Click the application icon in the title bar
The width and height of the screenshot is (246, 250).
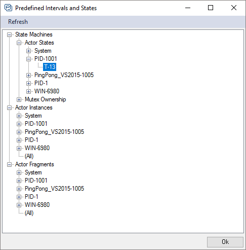8,8
